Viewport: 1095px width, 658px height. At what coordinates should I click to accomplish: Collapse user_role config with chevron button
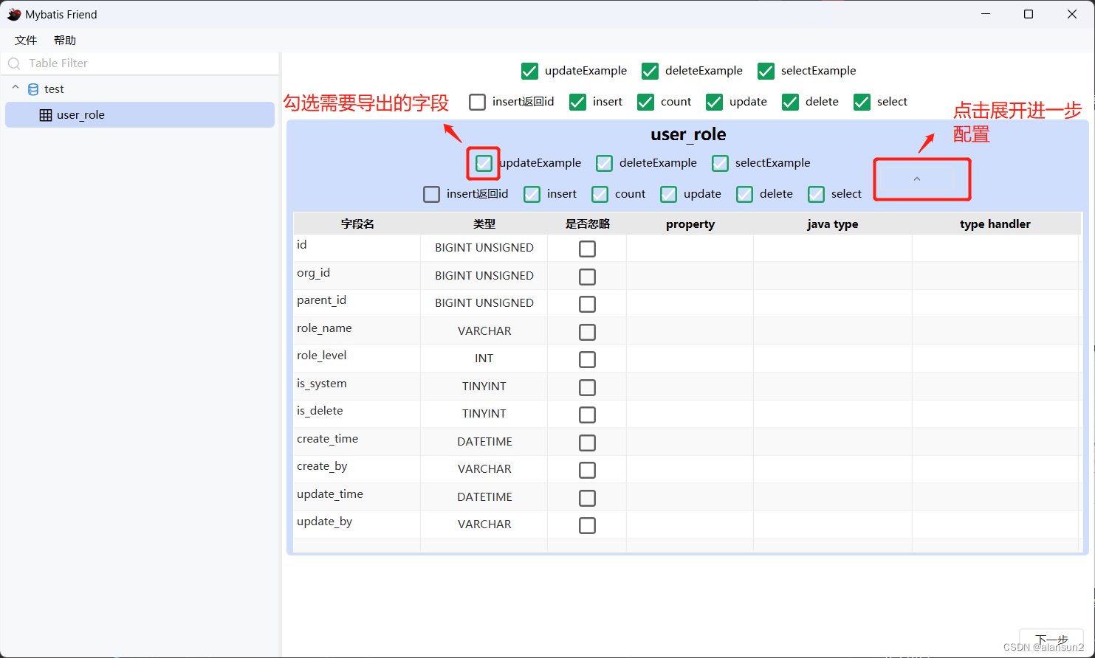coord(917,179)
